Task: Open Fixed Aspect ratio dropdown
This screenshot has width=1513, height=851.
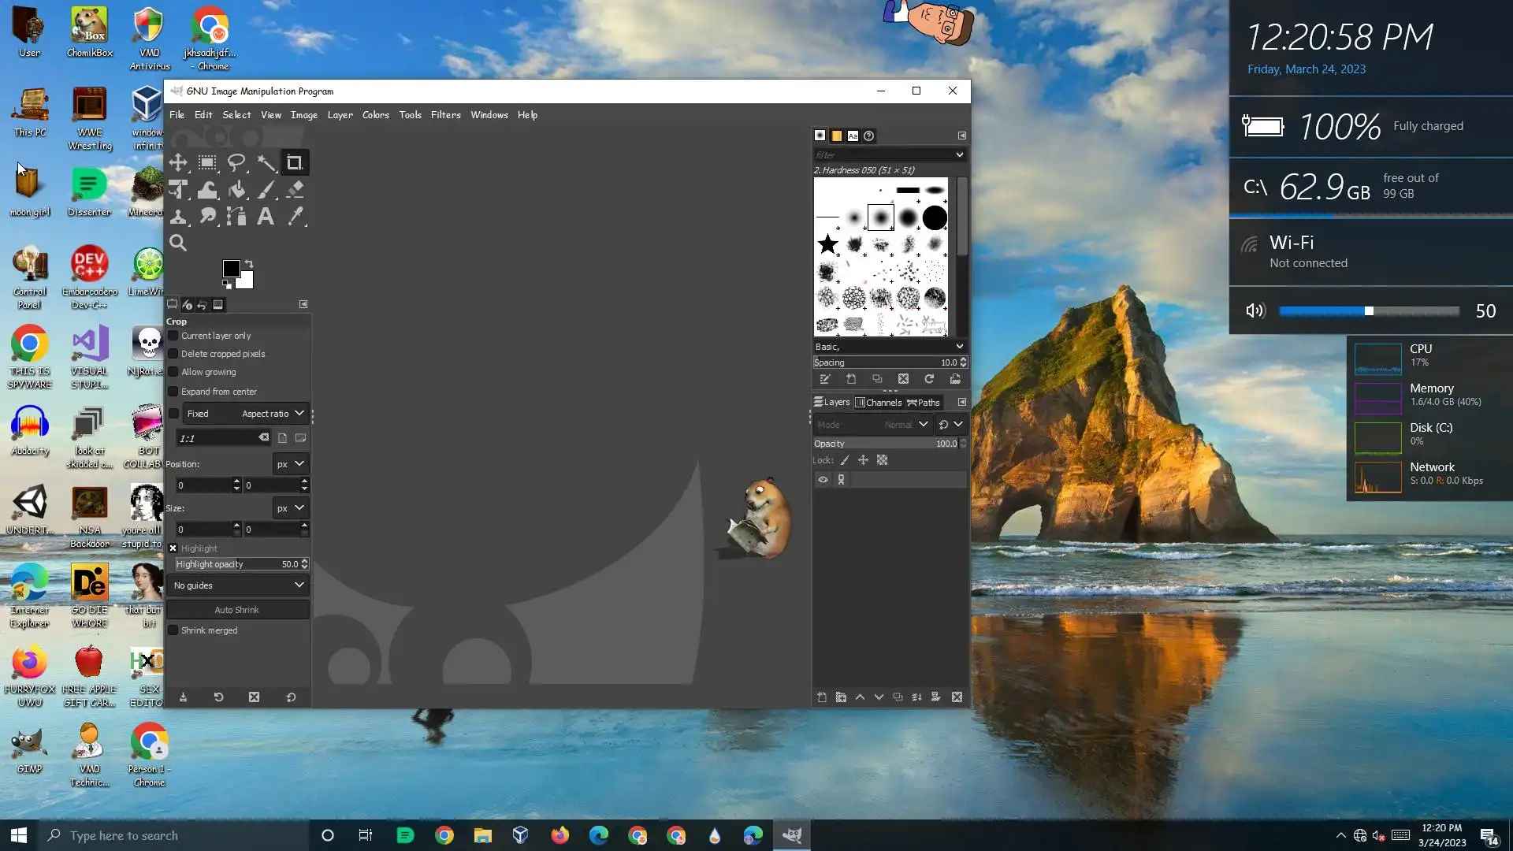Action: click(246, 414)
